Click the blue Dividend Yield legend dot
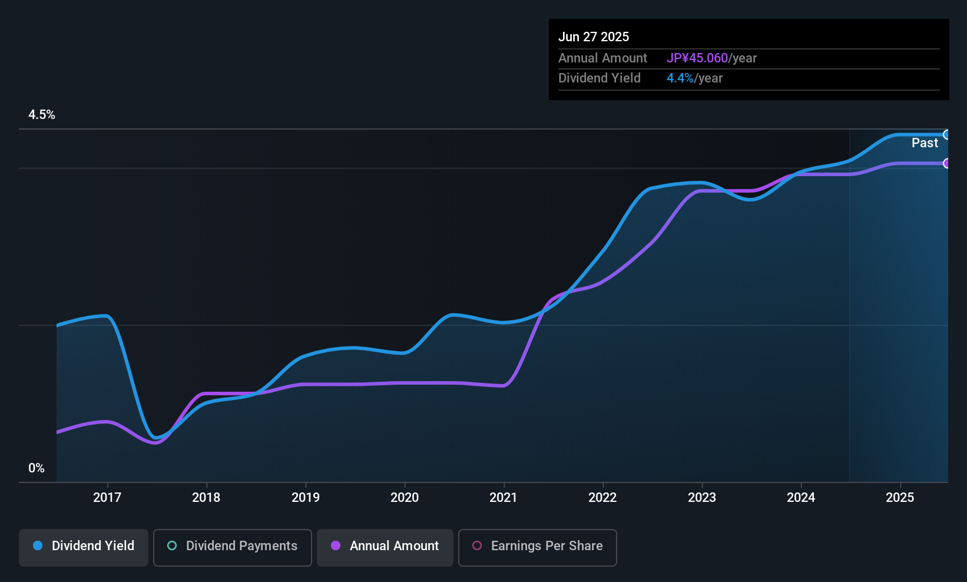967x582 pixels. click(x=38, y=545)
